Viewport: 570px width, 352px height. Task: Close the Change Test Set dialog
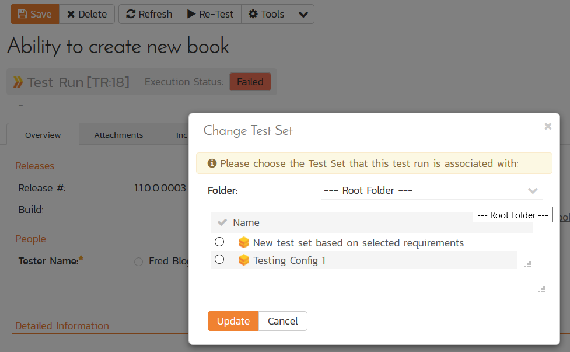(548, 126)
